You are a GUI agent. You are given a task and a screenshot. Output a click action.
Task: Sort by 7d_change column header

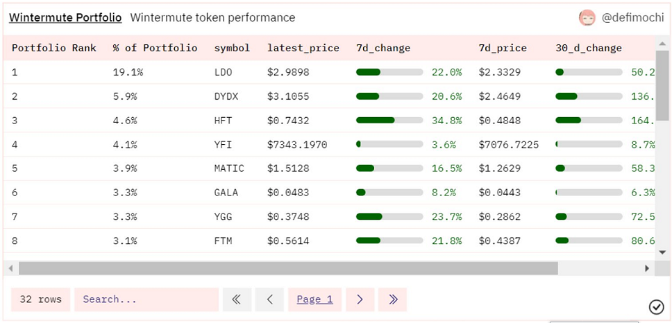click(383, 49)
